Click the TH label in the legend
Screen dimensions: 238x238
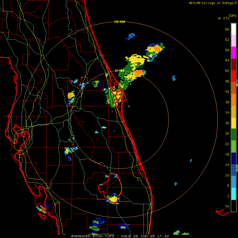click(x=227, y=207)
